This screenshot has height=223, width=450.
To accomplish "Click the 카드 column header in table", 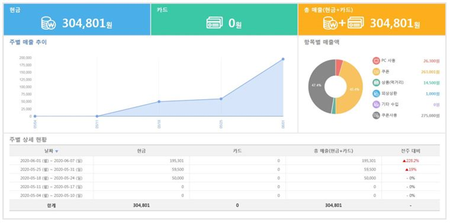I will 238,151.
